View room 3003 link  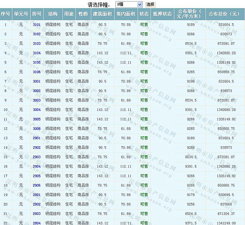point(37,100)
